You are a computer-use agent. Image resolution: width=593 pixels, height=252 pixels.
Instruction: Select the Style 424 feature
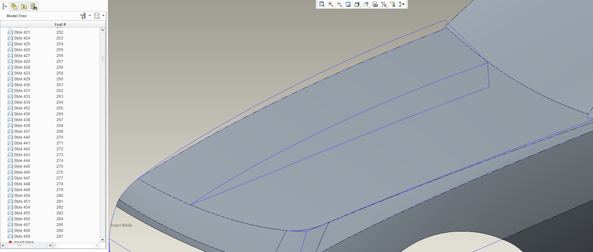22,38
